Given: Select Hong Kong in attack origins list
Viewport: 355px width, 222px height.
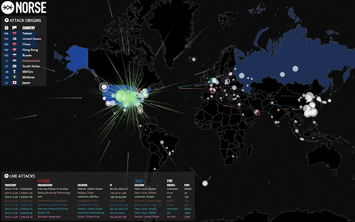Looking at the screenshot, I should pyautogui.click(x=30, y=50).
